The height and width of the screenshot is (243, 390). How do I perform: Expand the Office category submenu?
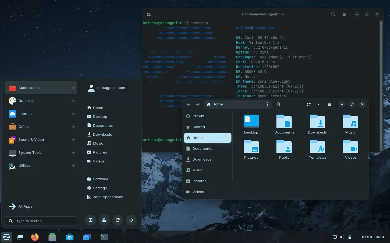tap(24, 127)
